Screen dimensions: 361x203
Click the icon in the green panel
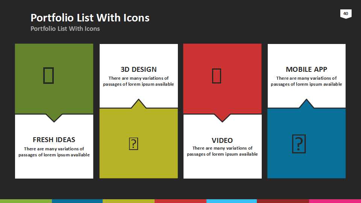(x=49, y=76)
